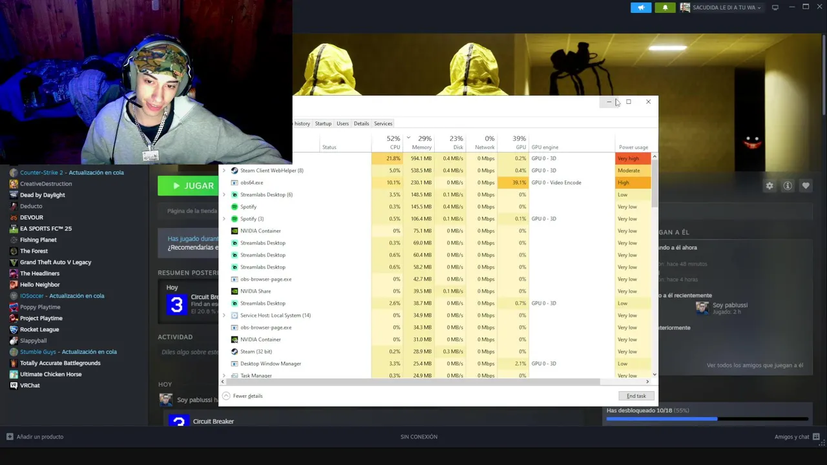
Task: Open CreativeDestruction game icon in library
Action: click(14, 183)
